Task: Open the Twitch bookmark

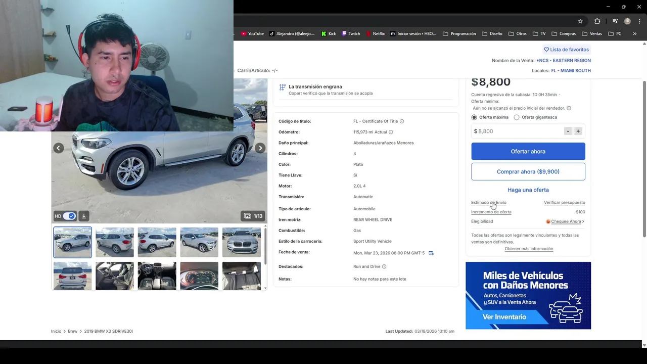Action: coord(351,34)
